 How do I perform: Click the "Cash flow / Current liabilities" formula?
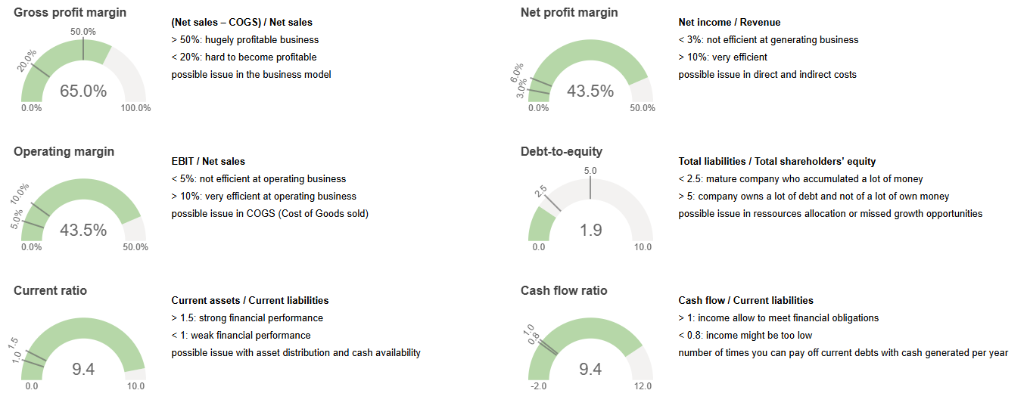click(745, 301)
